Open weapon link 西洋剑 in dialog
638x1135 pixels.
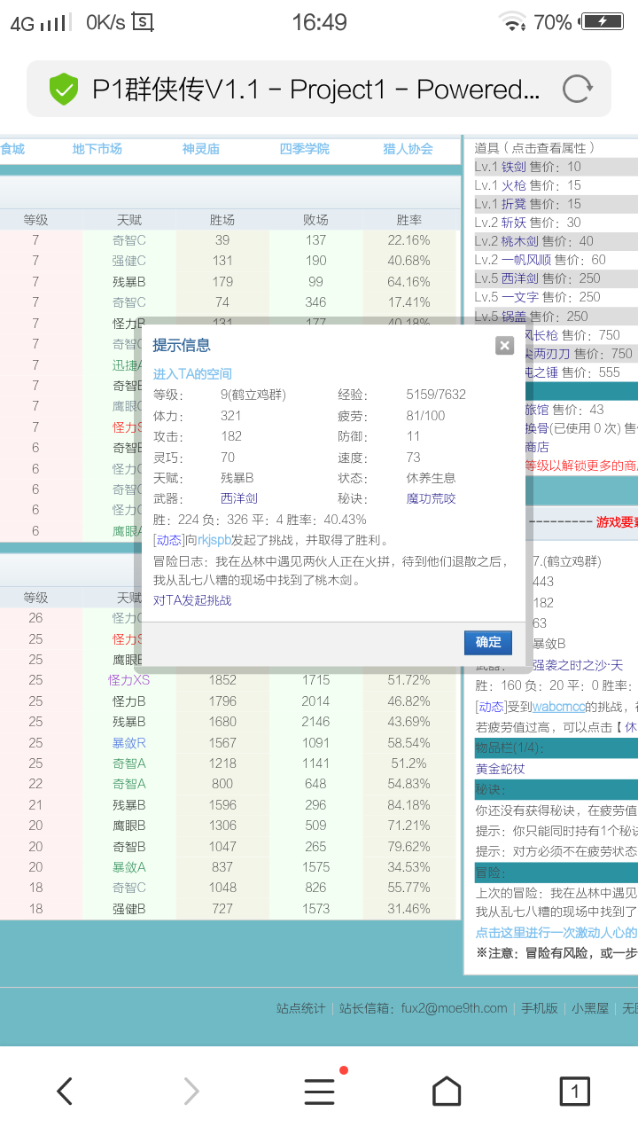(x=239, y=499)
